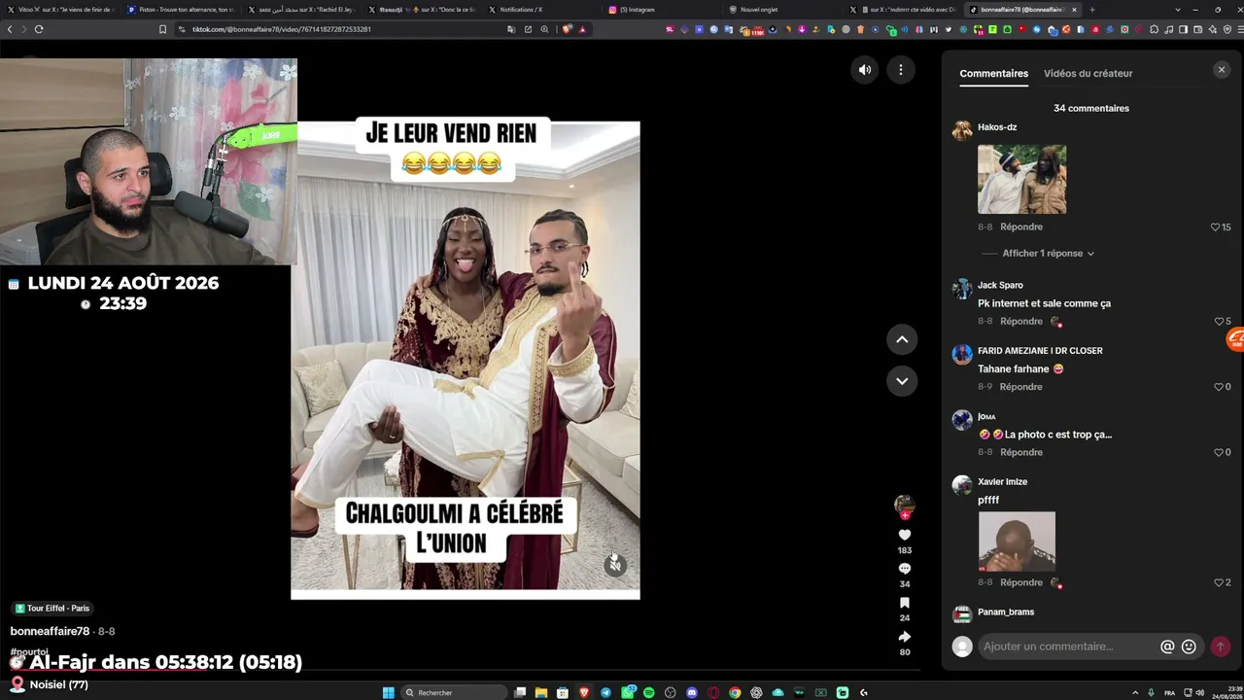Open the video three-dot options menu

tap(901, 70)
